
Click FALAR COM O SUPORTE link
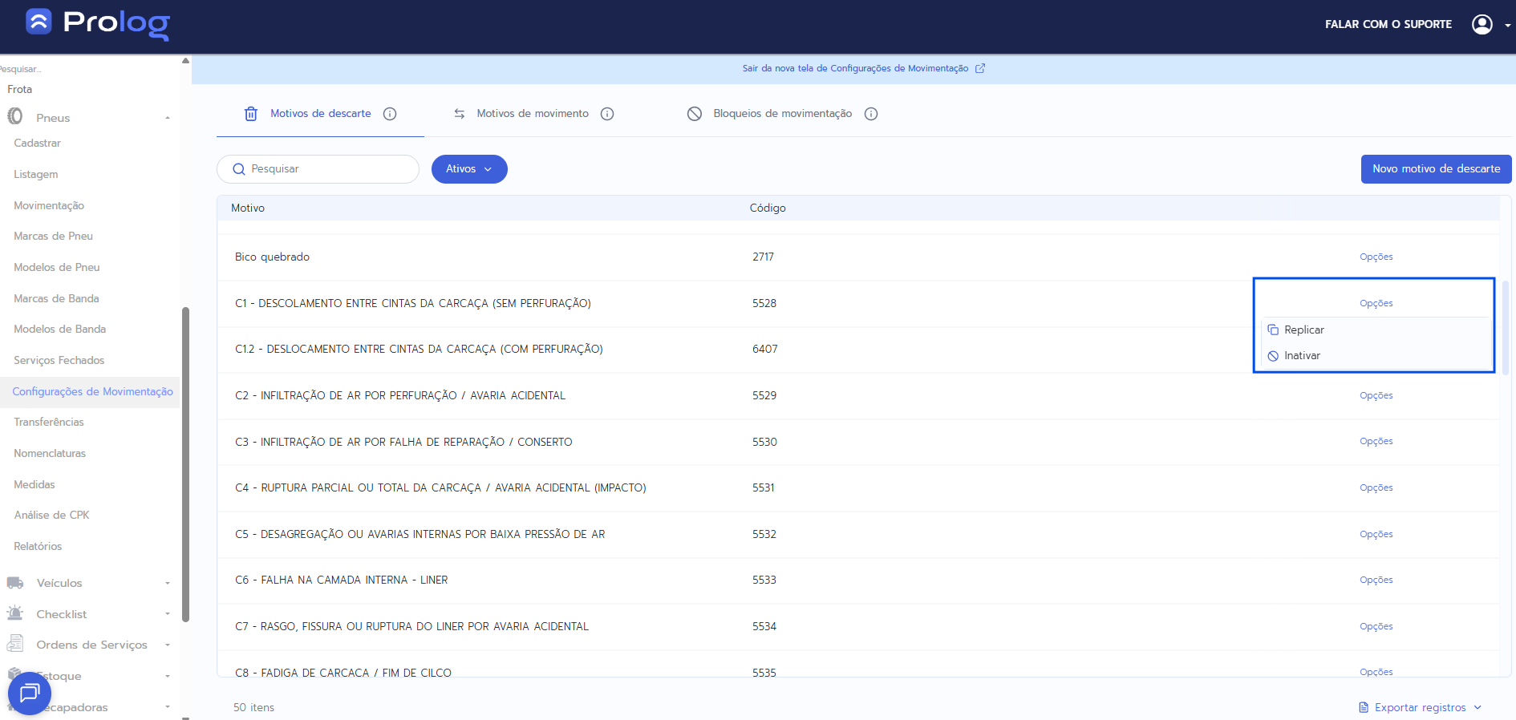click(x=1388, y=24)
